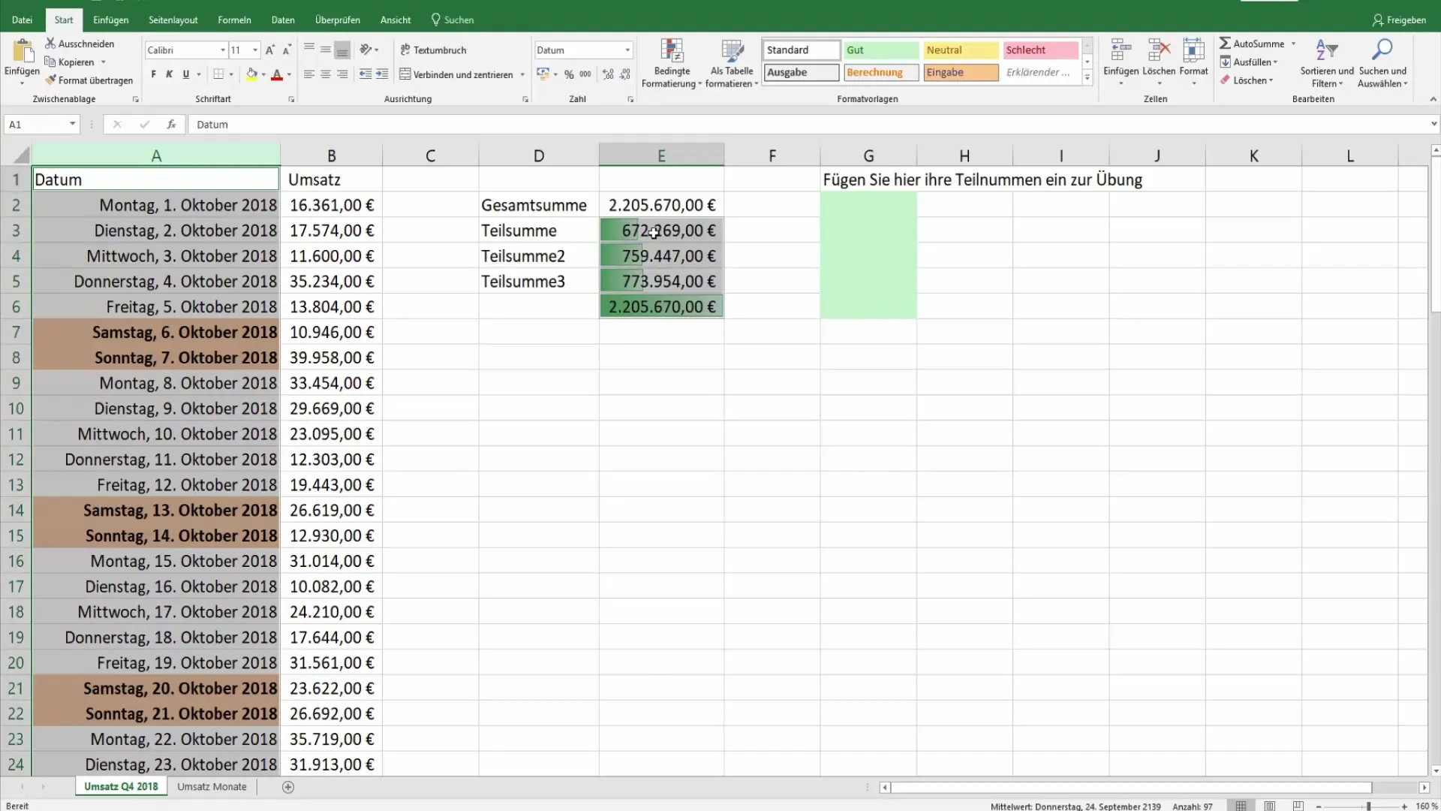Apply the Gut cell style
This screenshot has height=811, width=1441.
tap(881, 50)
